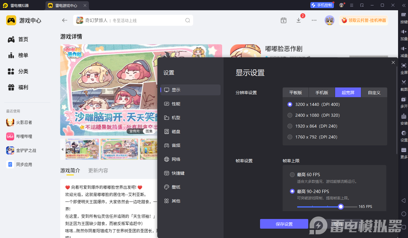Viewport: 408px width, 238px height.
Task: Open the 显示 settings category
Action: point(190,90)
